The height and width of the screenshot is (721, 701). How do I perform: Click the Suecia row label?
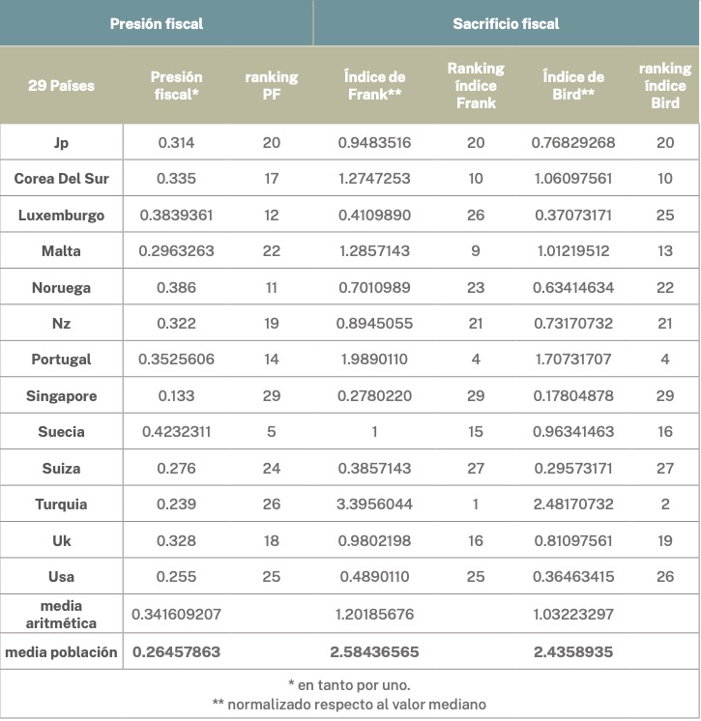61,432
